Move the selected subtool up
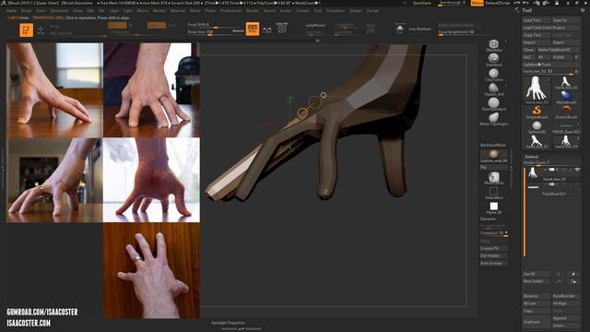 [559, 274]
